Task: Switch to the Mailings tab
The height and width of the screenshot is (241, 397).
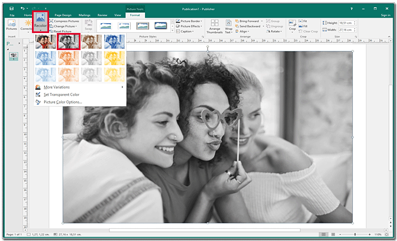Action: pos(84,15)
